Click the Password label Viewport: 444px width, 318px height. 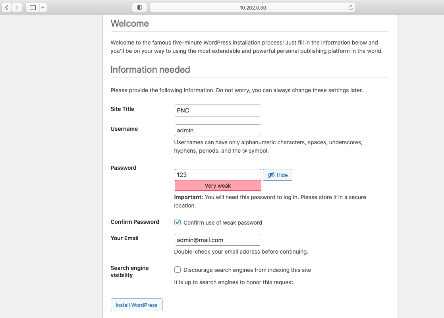click(x=123, y=168)
